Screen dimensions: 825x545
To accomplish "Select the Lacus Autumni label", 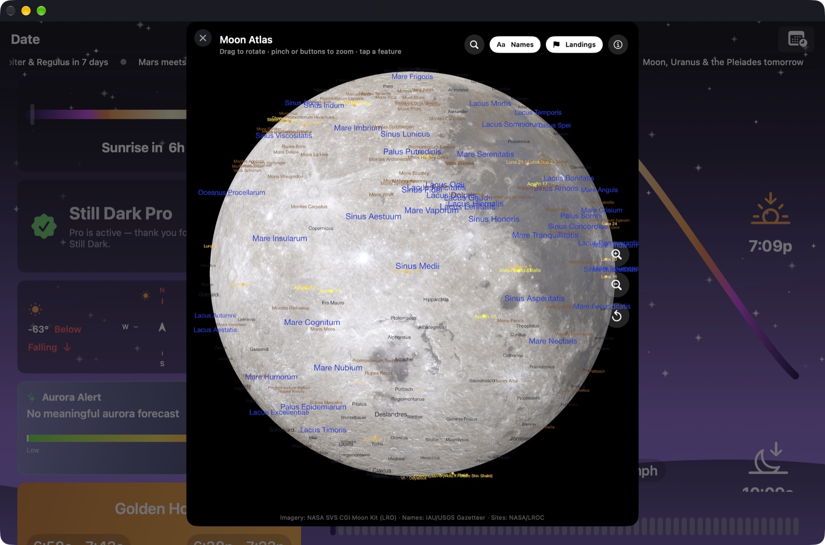I will (x=215, y=316).
